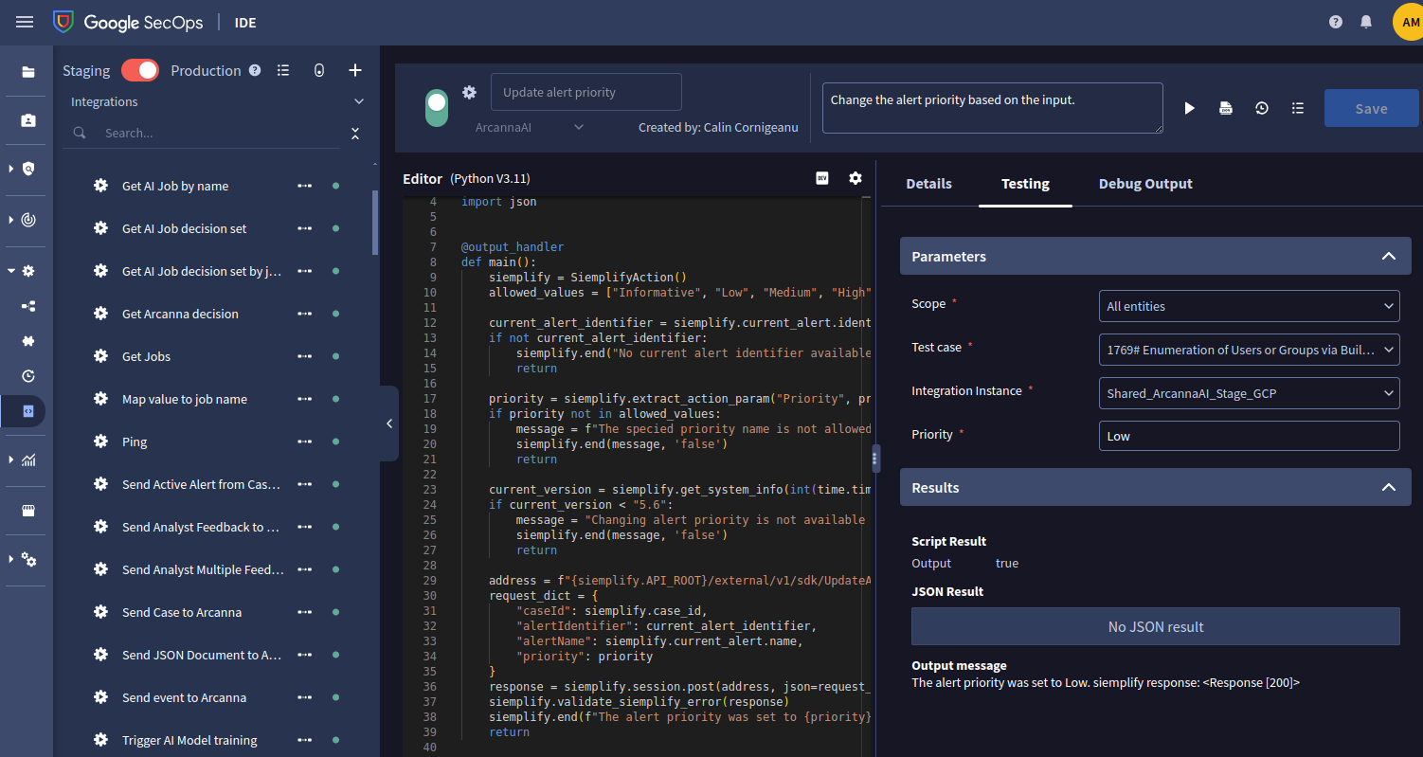Open the hamburger main menu
This screenshot has width=1423, height=757.
pyautogui.click(x=25, y=22)
